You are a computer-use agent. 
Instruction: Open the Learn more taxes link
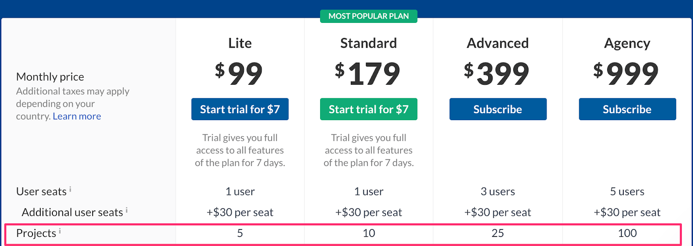pos(77,116)
